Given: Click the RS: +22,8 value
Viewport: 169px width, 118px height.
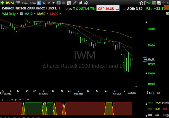Looking at the screenshot, I should [155, 8].
